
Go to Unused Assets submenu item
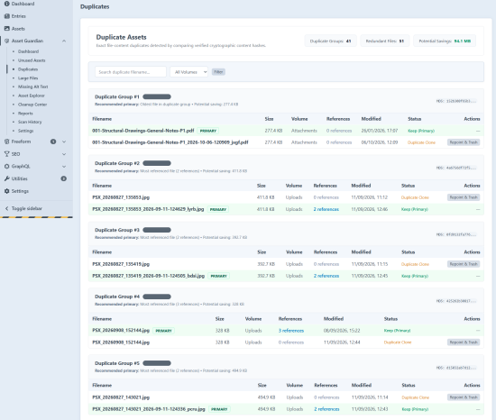pyautogui.click(x=32, y=60)
